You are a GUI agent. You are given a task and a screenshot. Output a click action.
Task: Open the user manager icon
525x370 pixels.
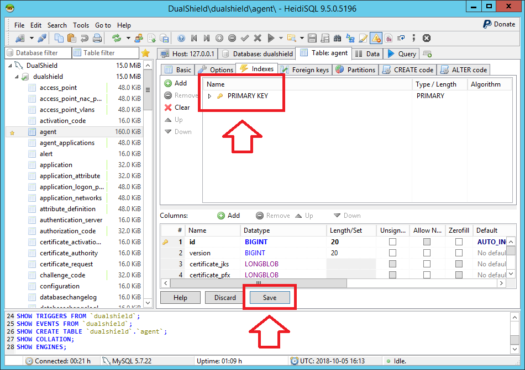[x=138, y=38]
